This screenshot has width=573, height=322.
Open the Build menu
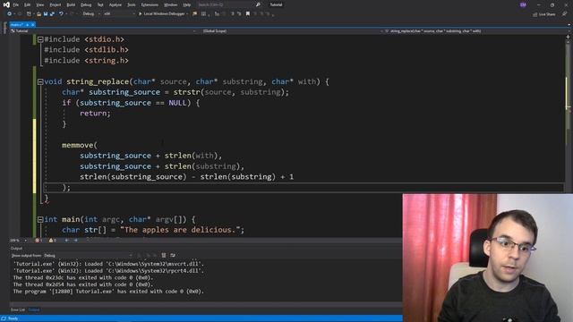point(71,4)
